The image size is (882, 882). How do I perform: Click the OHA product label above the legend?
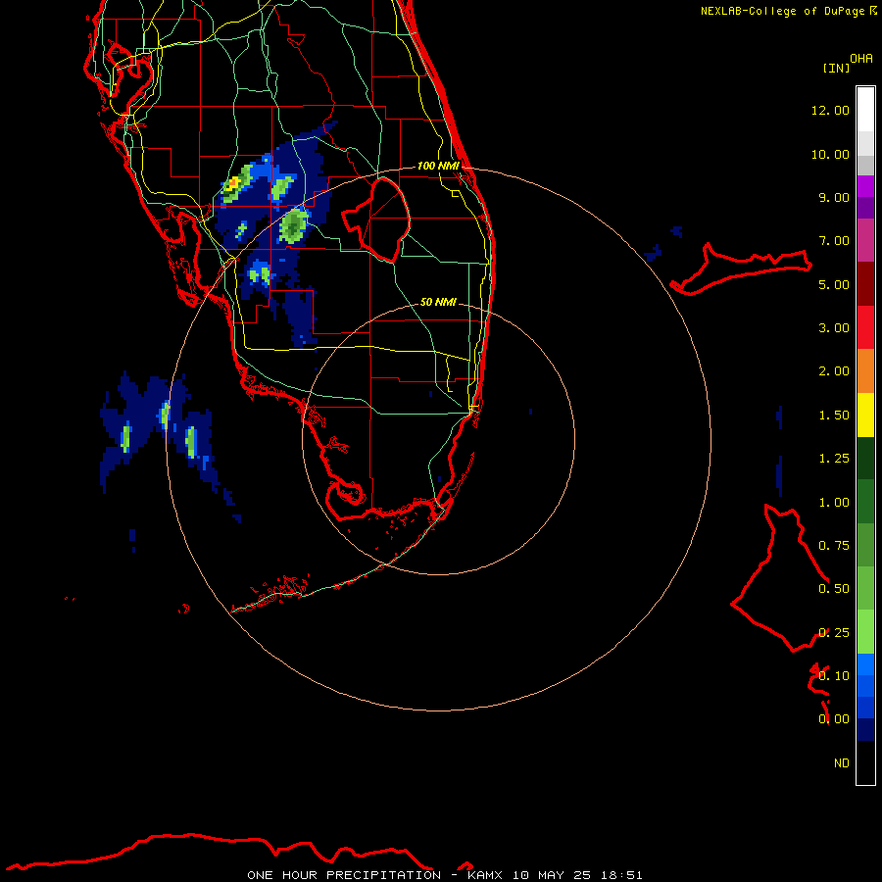coord(861,58)
